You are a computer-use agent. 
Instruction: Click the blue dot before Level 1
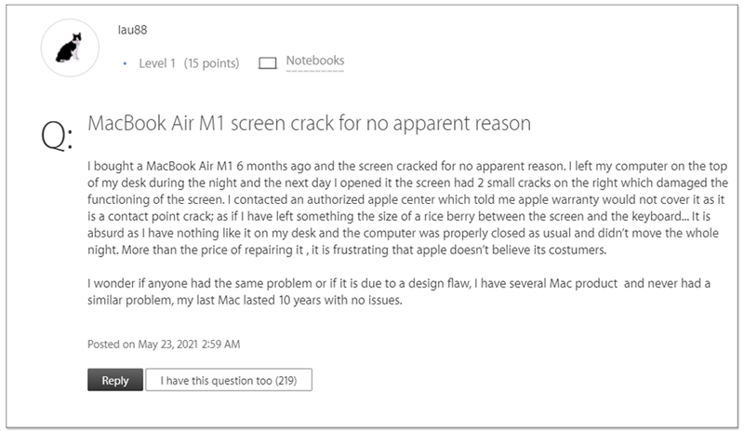coord(125,63)
